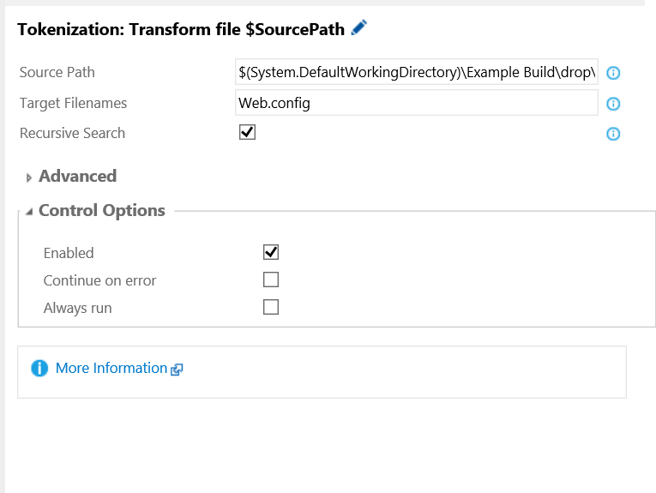Click the Control Options heading
Viewport: 656px width, 493px height.
tap(102, 210)
